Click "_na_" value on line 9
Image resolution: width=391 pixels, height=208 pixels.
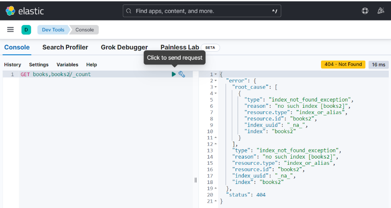click(296, 125)
